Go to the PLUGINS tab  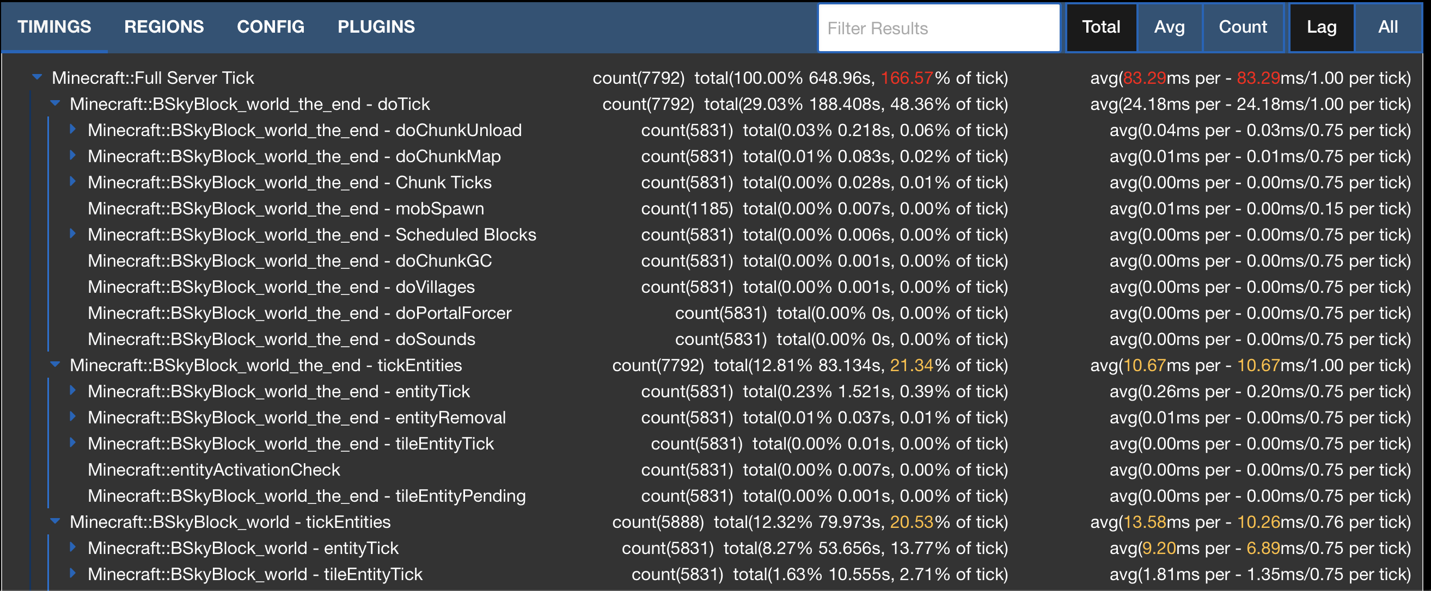coord(376,27)
